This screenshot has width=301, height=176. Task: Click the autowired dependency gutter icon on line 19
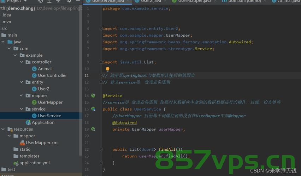[x=93, y=129]
